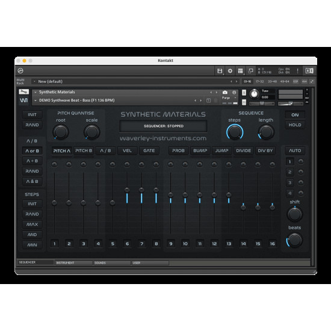Click the Tune value 0.00 field
The height and width of the screenshot is (331, 331).
268,97
